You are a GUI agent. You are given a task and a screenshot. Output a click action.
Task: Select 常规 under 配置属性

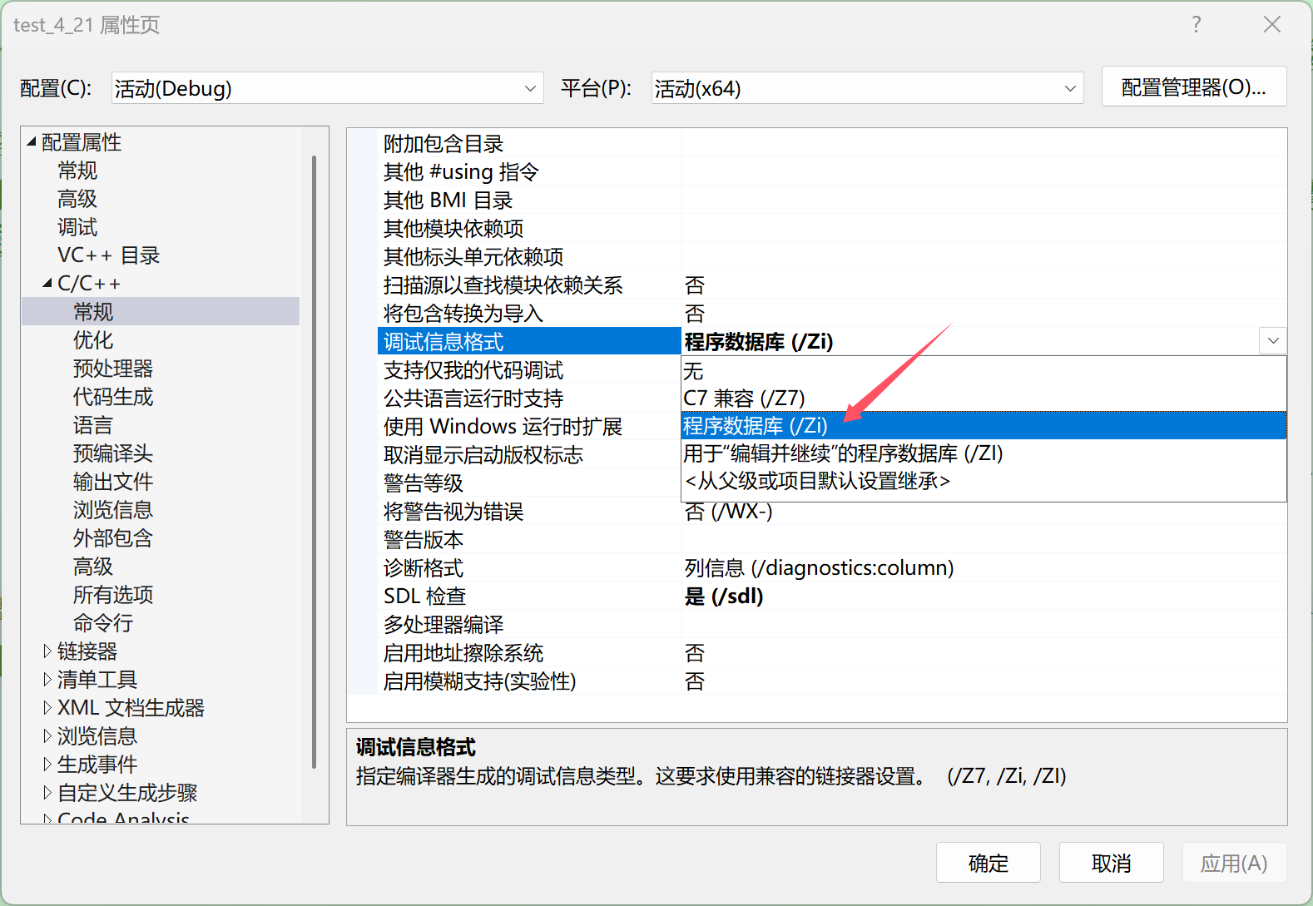pyautogui.click(x=77, y=171)
